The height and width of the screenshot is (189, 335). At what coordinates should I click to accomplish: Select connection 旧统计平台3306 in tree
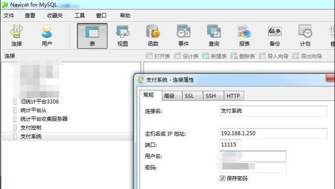coord(40,102)
